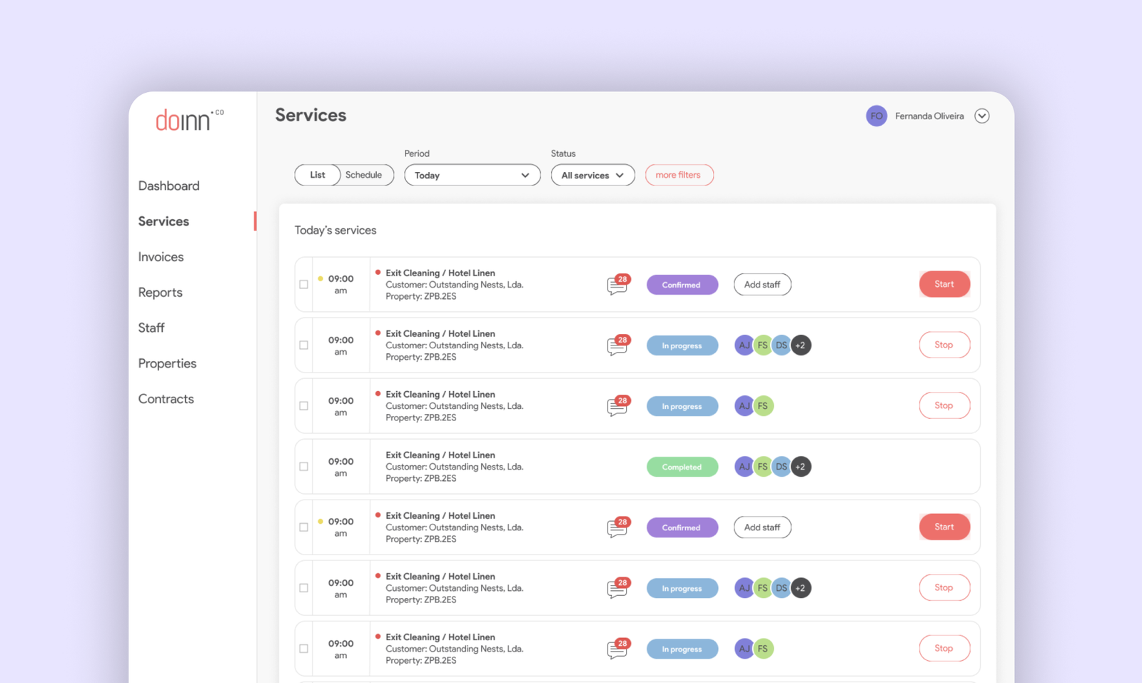Image resolution: width=1142 pixels, height=683 pixels.
Task: Click the AJ avatar in the Completed row
Action: pyautogui.click(x=744, y=467)
